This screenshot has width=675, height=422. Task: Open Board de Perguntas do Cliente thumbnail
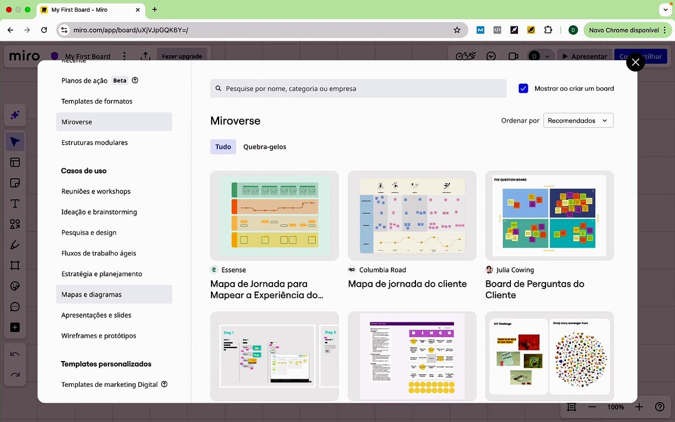pos(549,216)
